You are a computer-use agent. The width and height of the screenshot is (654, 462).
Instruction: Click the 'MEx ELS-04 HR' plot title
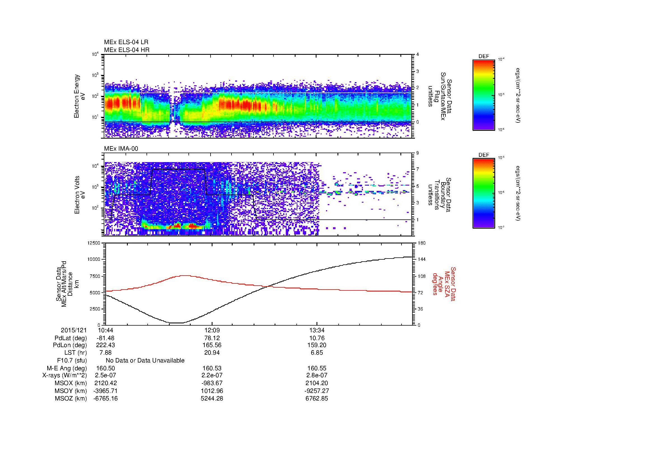(126, 50)
